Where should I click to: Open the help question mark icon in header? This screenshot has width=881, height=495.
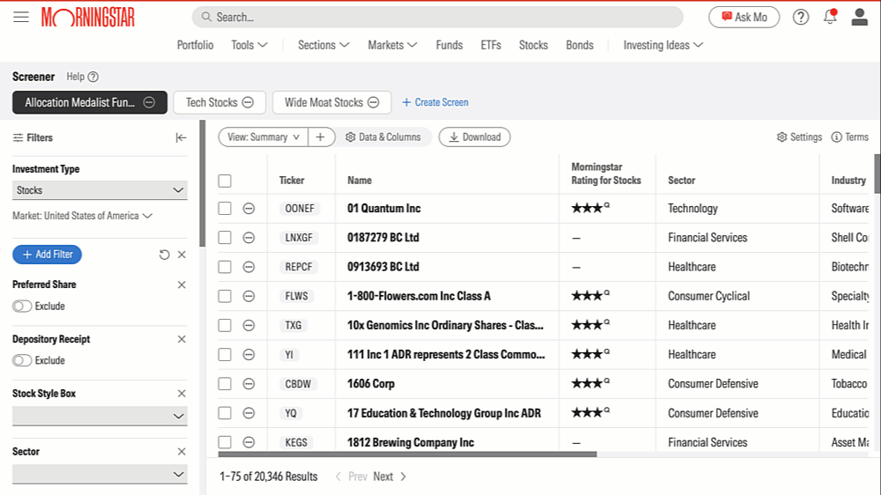point(801,17)
